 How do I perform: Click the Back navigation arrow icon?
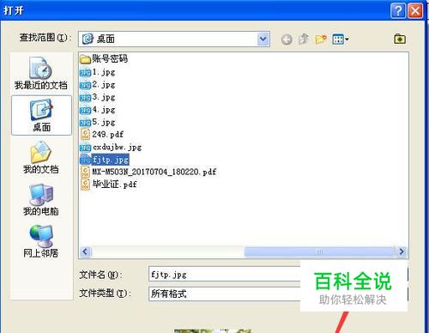pyautogui.click(x=287, y=39)
